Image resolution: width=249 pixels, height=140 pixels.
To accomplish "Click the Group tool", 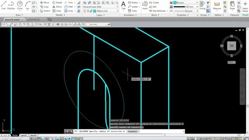I will [202, 5].
